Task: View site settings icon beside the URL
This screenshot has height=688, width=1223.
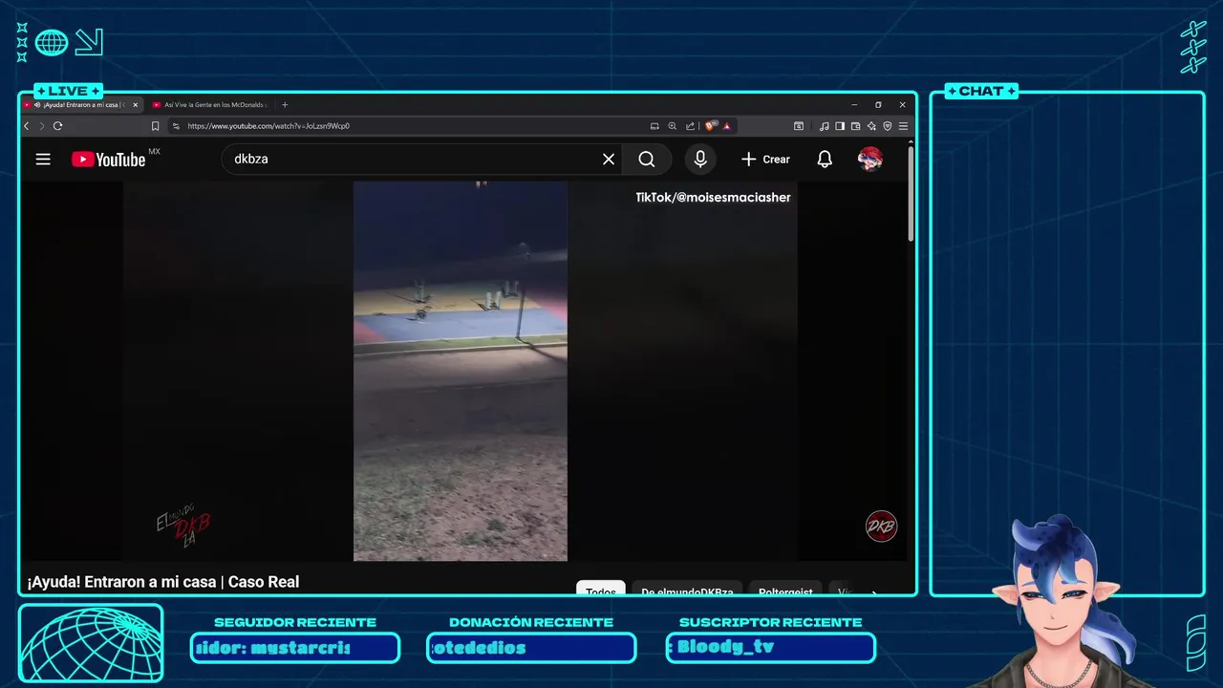Action: pos(176,126)
